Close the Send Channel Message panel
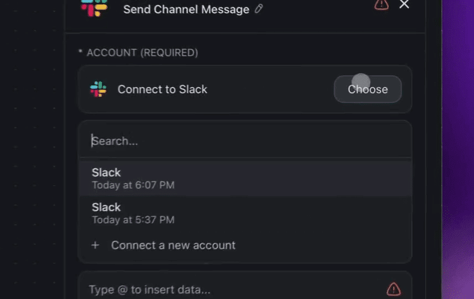474x299 pixels. 404,4
